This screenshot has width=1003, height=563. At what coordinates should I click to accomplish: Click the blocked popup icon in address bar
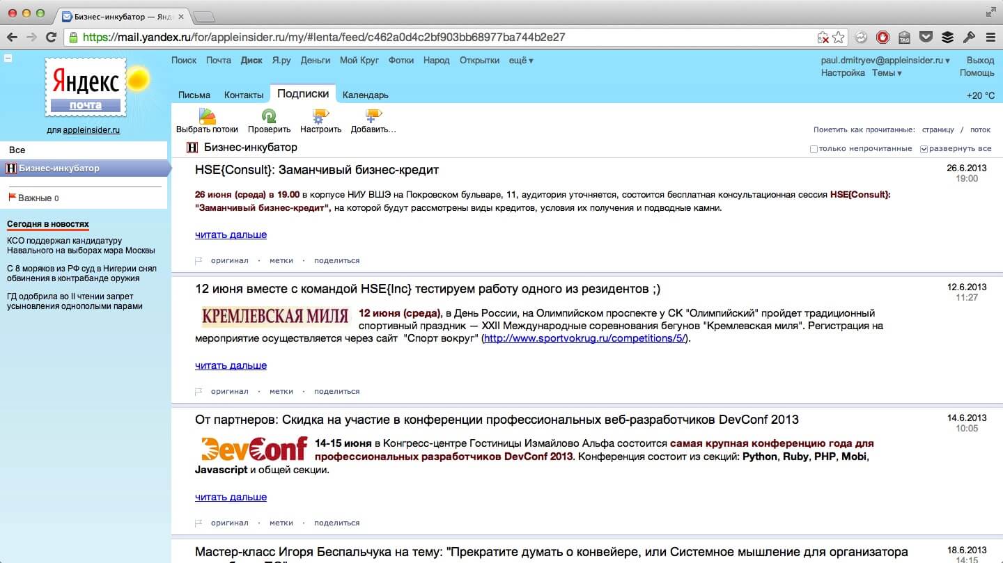pyautogui.click(x=823, y=37)
